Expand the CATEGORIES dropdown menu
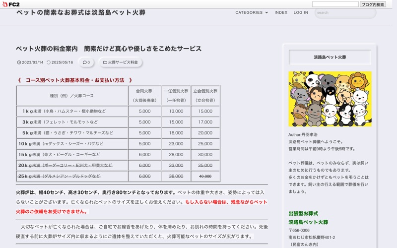 pyautogui.click(x=252, y=12)
